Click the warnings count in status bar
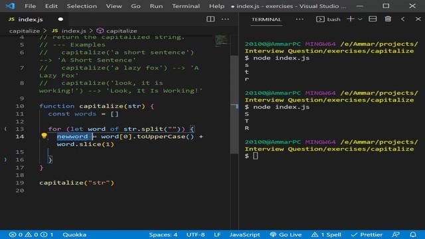This screenshot has height=239, width=425. (x=31, y=234)
